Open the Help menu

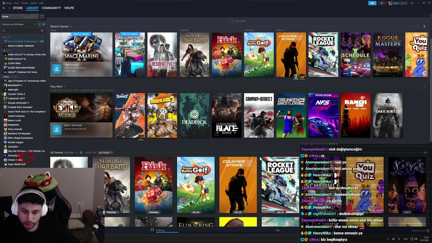41,3
